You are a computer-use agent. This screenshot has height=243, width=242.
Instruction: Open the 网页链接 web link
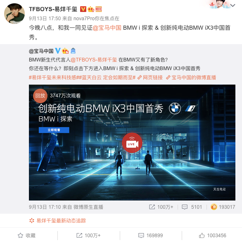tap(150, 77)
